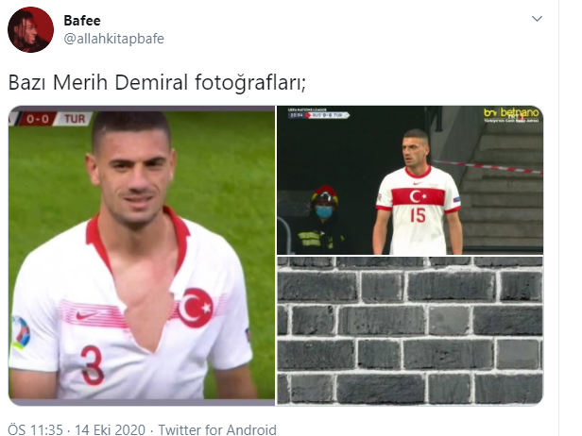Open the Bafee display name link
The image size is (582, 436).
[82, 21]
